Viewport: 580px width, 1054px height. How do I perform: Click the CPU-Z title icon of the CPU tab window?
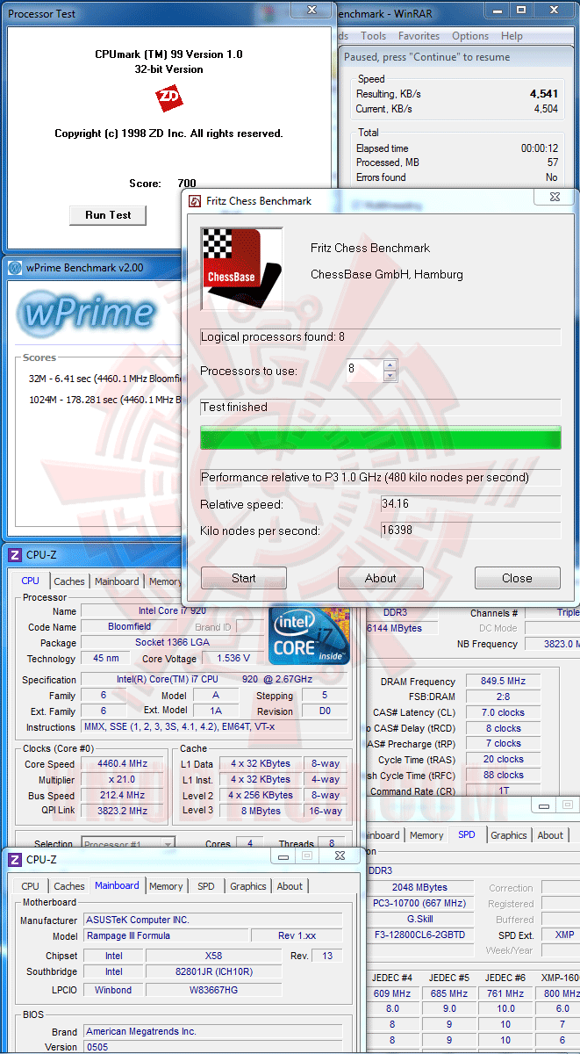[15, 554]
